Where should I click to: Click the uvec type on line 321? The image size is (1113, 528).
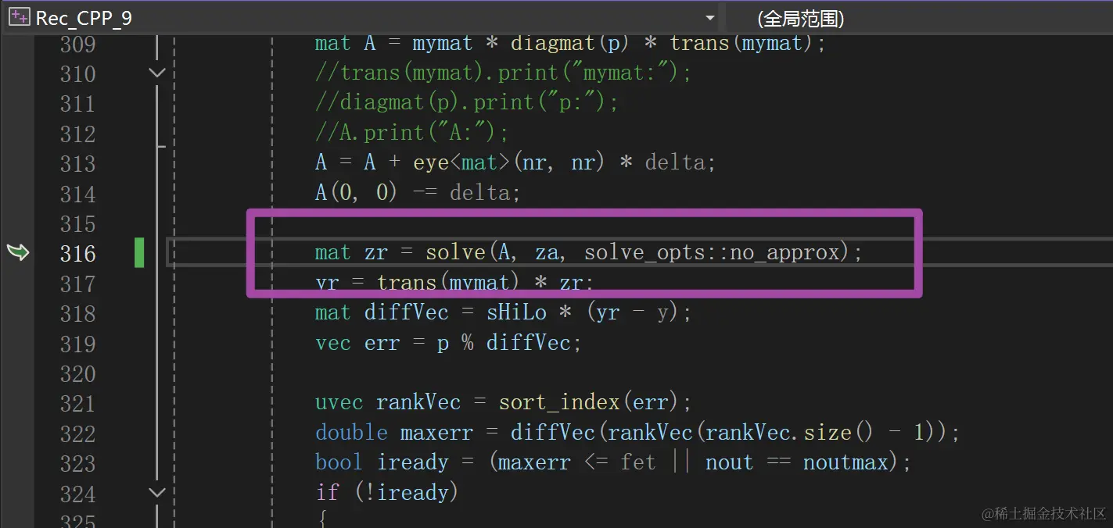(x=339, y=403)
